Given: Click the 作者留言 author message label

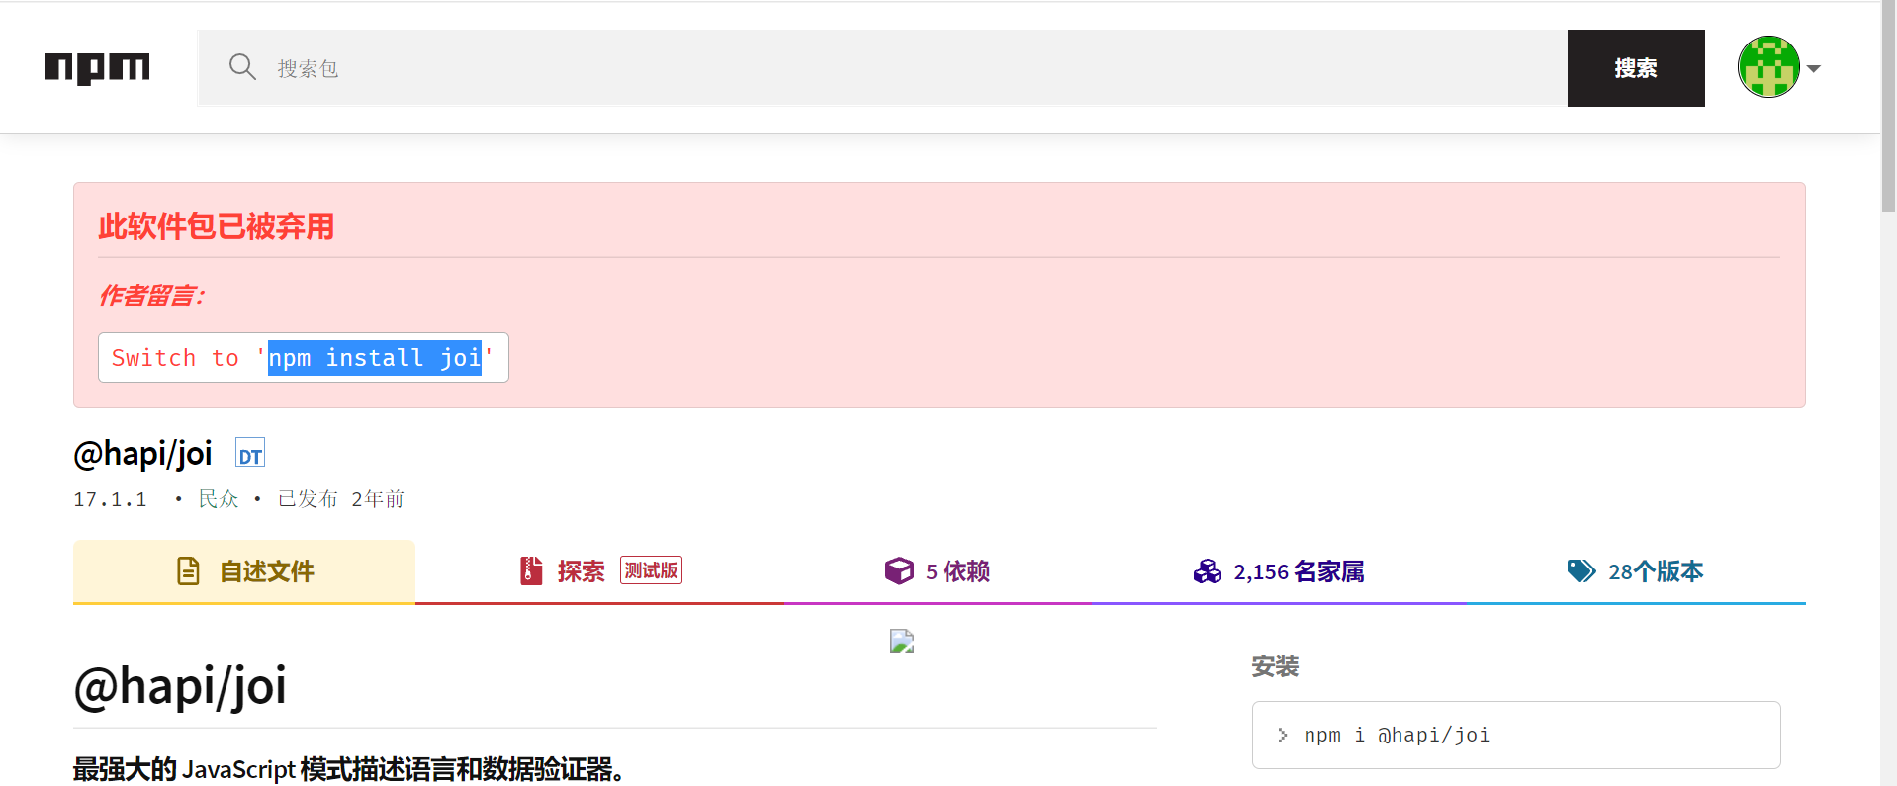Looking at the screenshot, I should [151, 296].
